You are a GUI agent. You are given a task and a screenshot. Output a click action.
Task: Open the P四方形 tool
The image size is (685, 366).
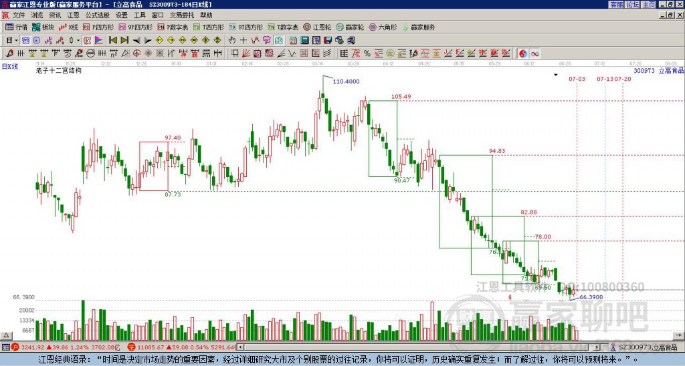click(98, 27)
